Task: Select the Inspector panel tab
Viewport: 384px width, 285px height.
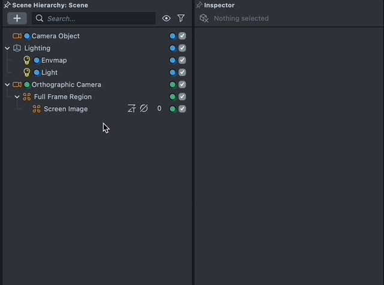Action: pyautogui.click(x=219, y=5)
